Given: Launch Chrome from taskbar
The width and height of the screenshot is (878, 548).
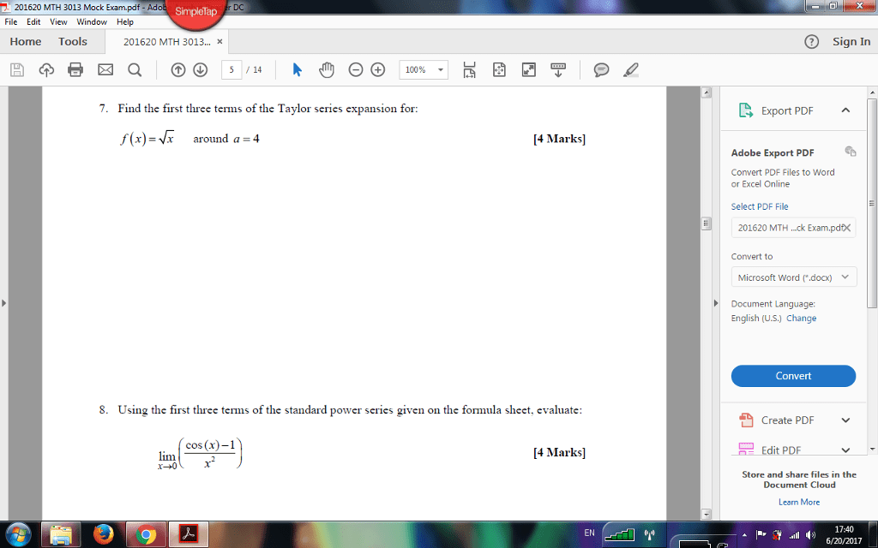Looking at the screenshot, I should pyautogui.click(x=146, y=534).
